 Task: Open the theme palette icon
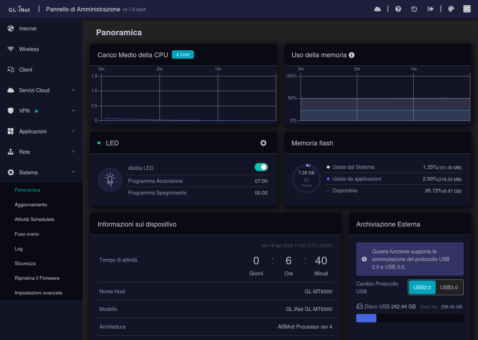[x=451, y=9]
